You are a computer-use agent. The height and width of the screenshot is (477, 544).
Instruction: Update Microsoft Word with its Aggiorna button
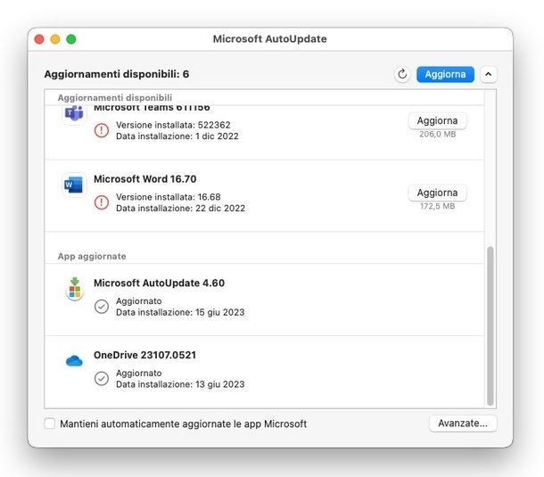click(x=437, y=193)
